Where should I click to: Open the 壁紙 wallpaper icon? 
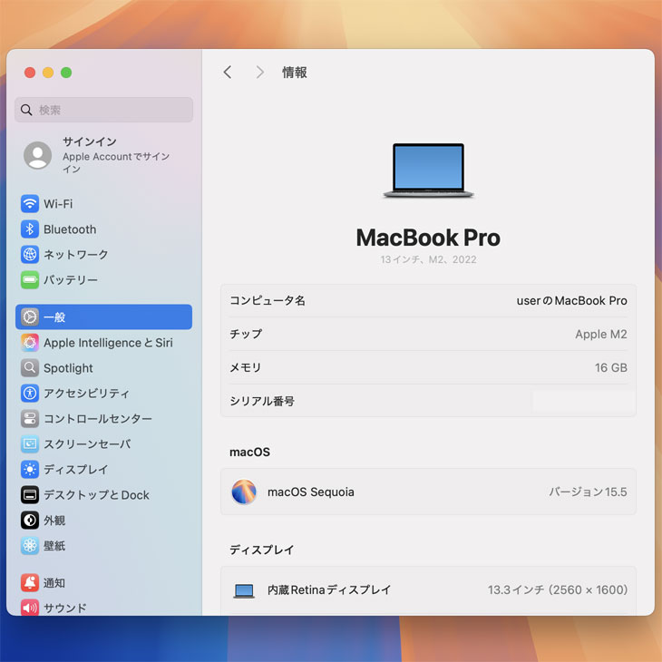(x=30, y=546)
